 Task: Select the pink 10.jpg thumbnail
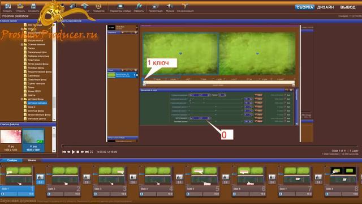(x=11, y=137)
